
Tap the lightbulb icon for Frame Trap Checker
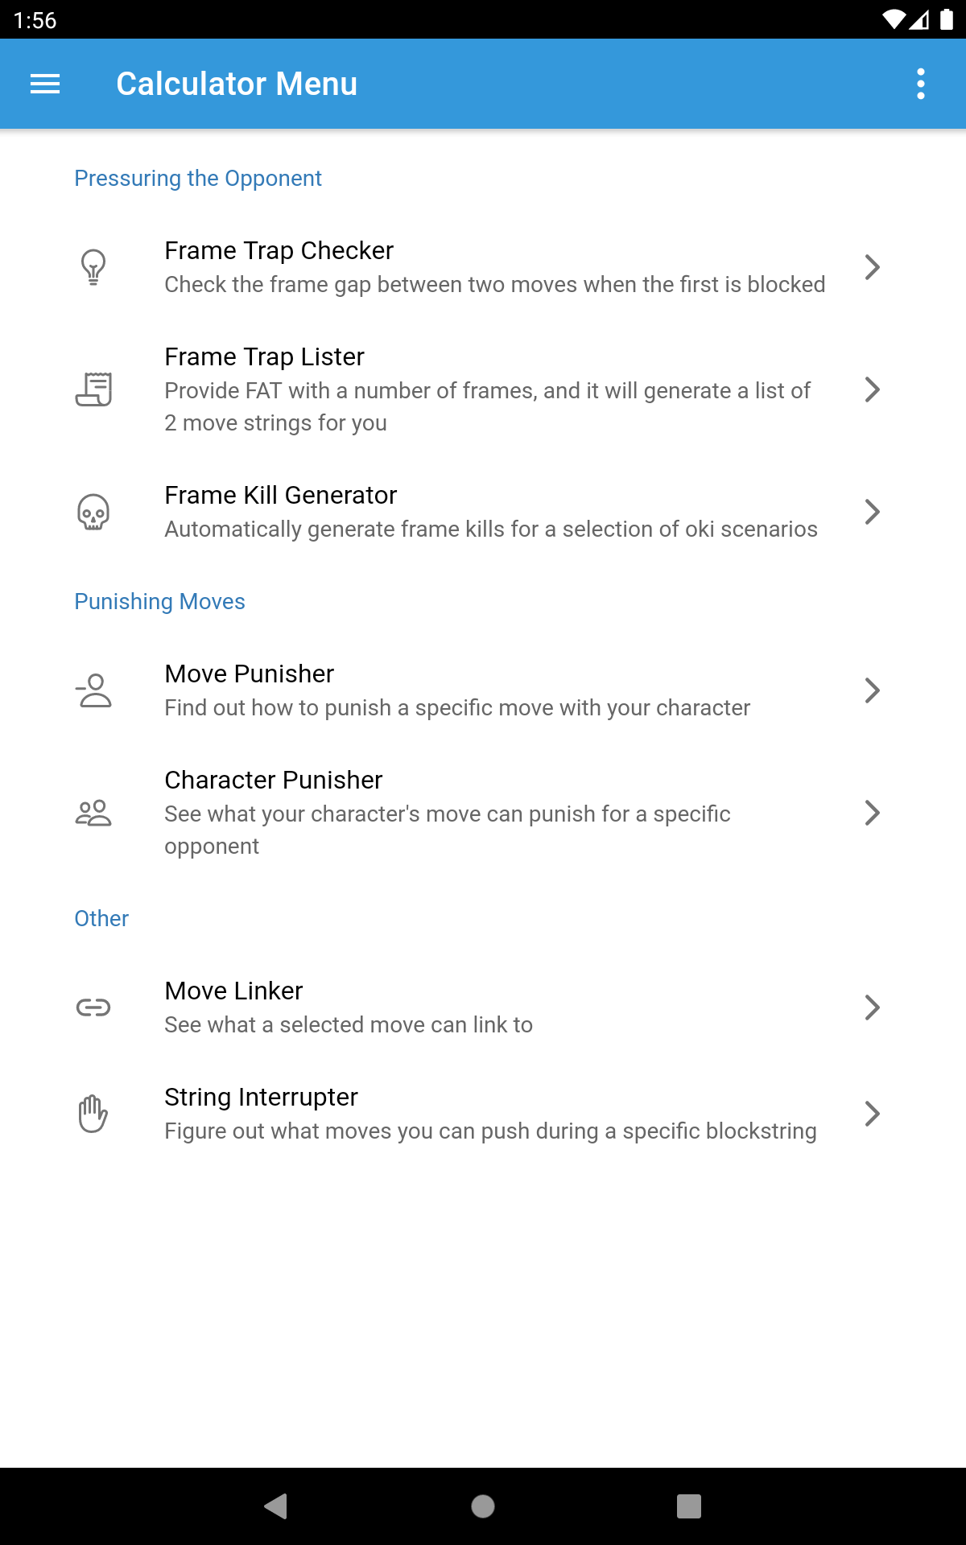coord(93,267)
